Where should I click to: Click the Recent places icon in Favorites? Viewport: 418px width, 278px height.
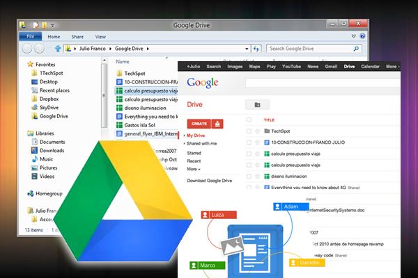coord(34,90)
